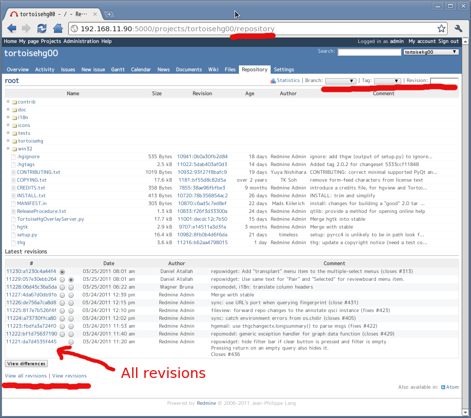The height and width of the screenshot is (418, 471).
Task: Open the My account link
Action: point(422,41)
